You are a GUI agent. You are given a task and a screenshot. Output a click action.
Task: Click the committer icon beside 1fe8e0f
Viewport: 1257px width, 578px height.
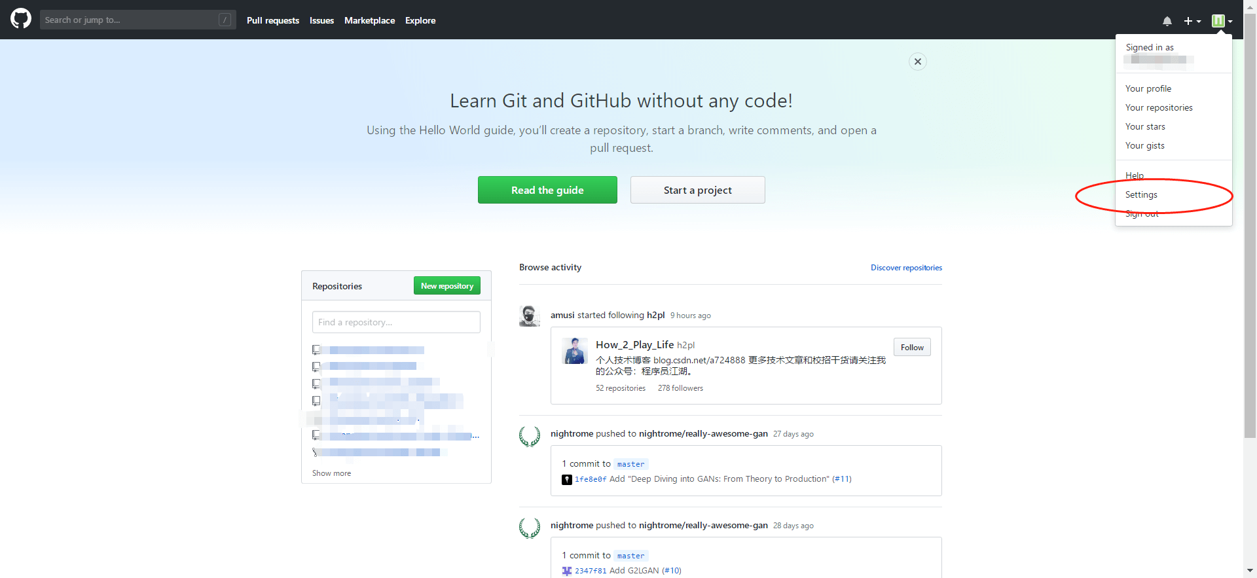click(567, 480)
